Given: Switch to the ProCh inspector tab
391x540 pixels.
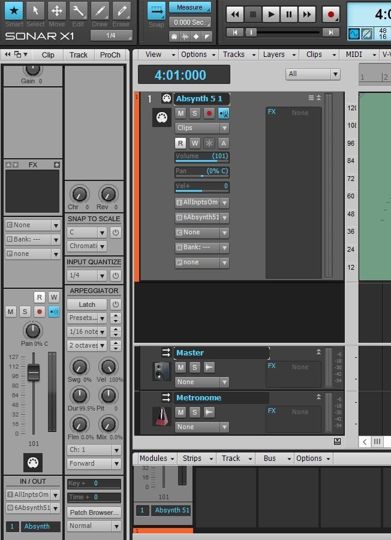Looking at the screenshot, I should point(110,55).
